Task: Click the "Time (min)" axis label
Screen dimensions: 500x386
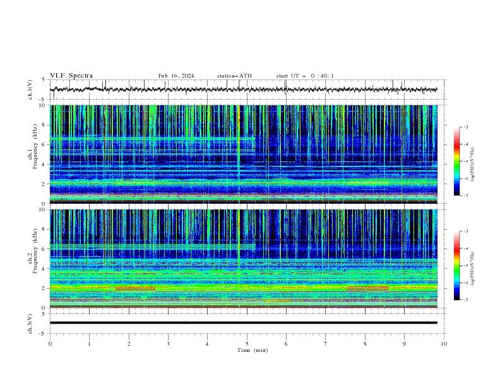Action: tap(253, 350)
